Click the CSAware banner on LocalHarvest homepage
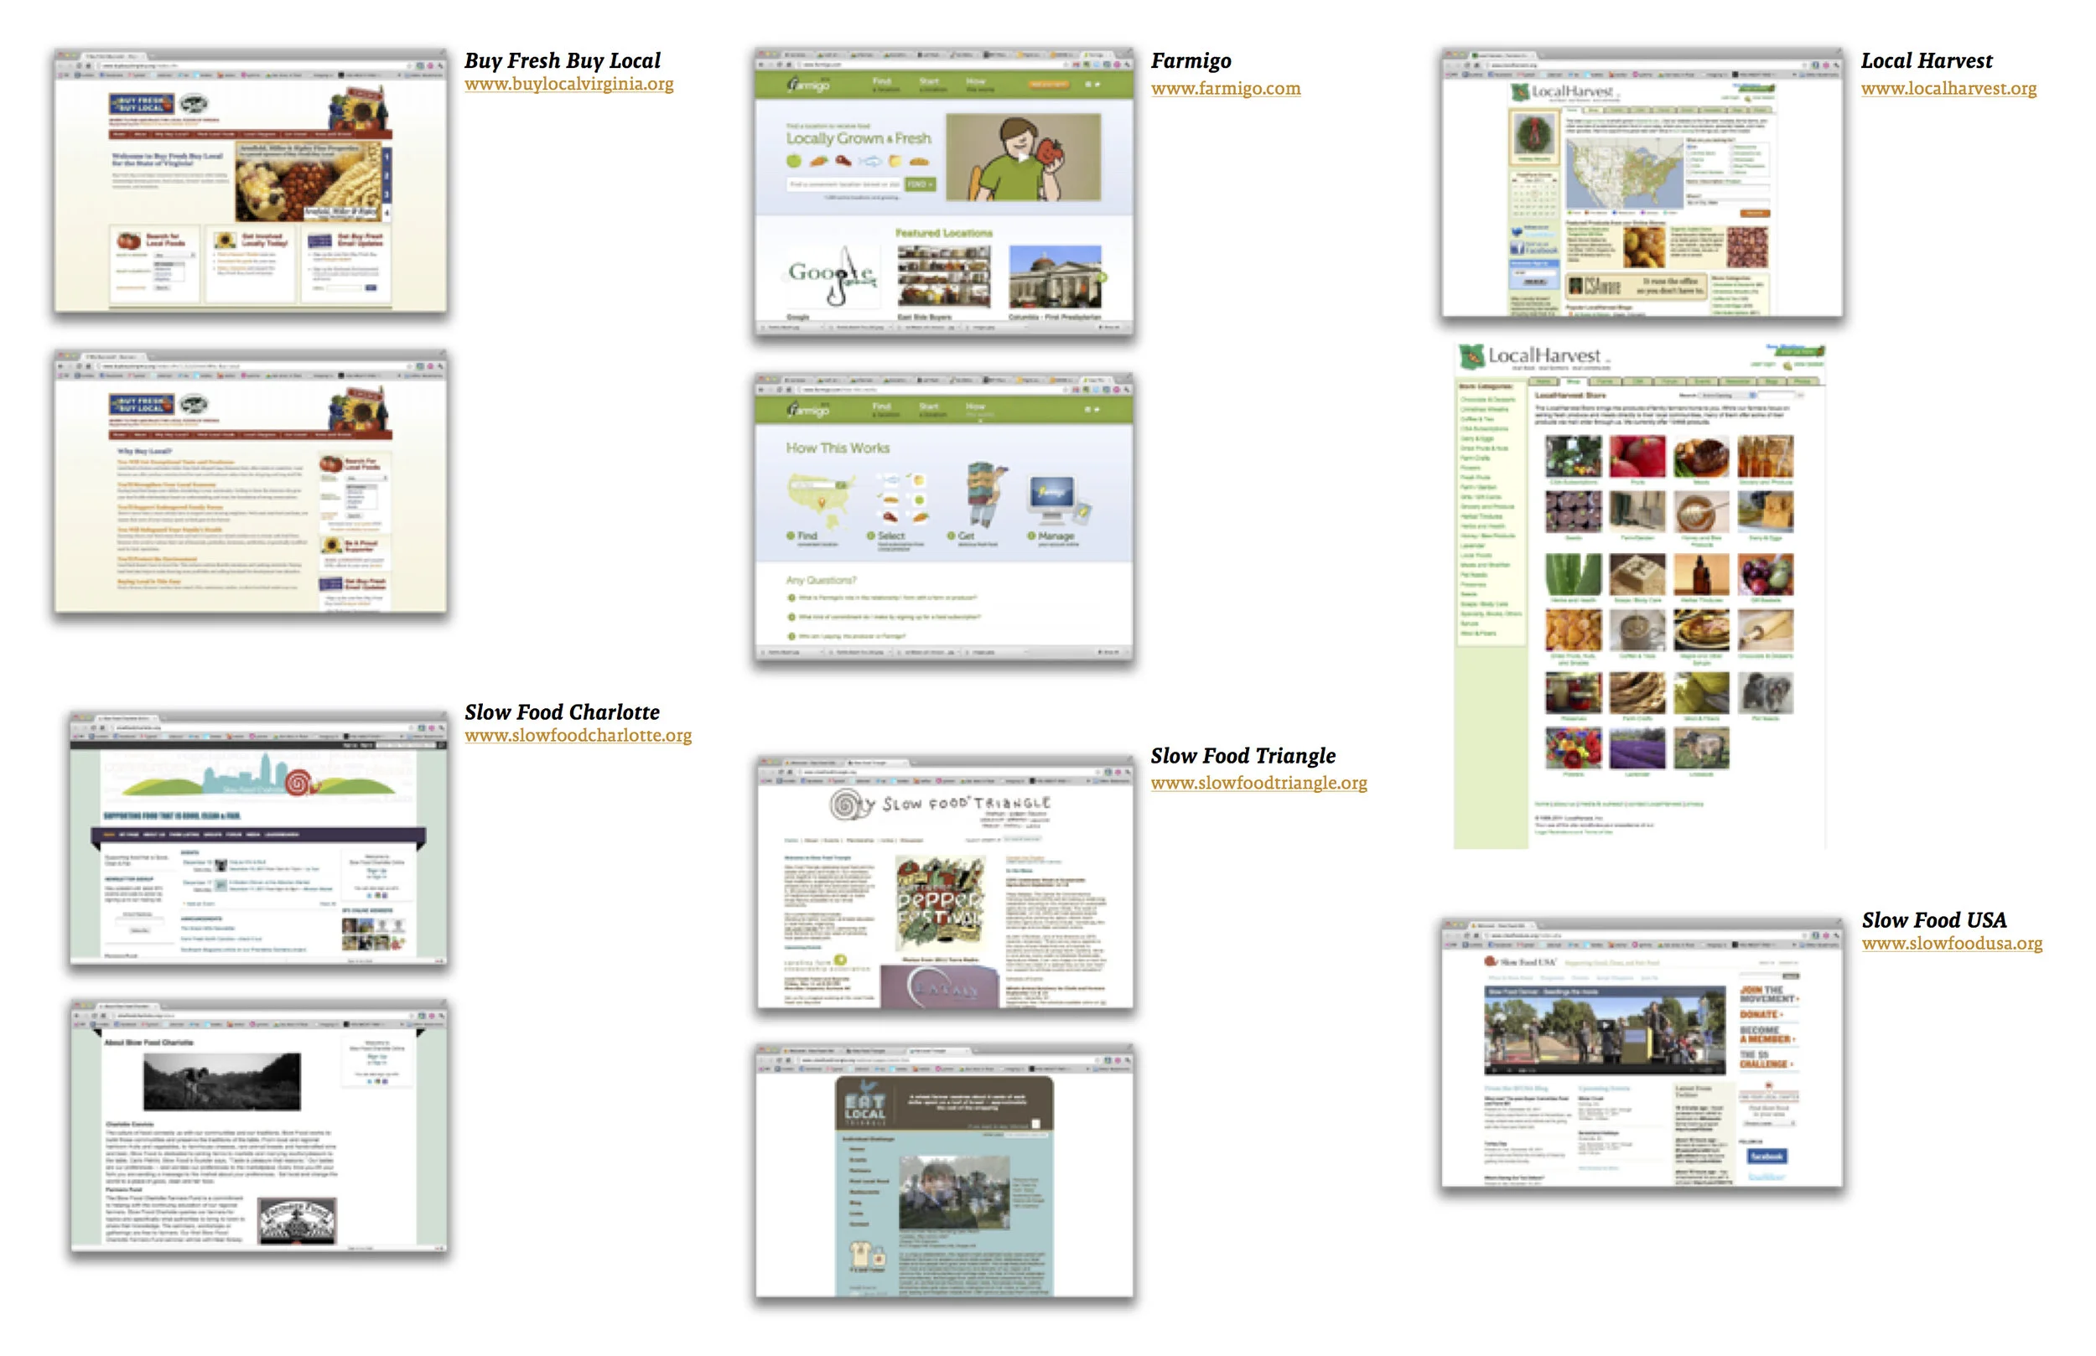Image resolution: width=2096 pixels, height=1356 pixels. tap(1637, 286)
